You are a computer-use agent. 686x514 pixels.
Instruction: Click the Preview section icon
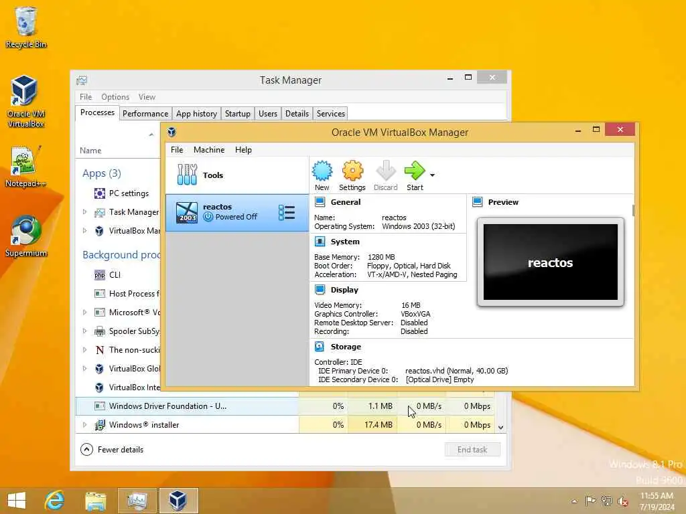tap(477, 202)
